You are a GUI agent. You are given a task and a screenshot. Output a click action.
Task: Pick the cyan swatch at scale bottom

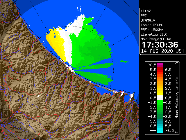160,131
